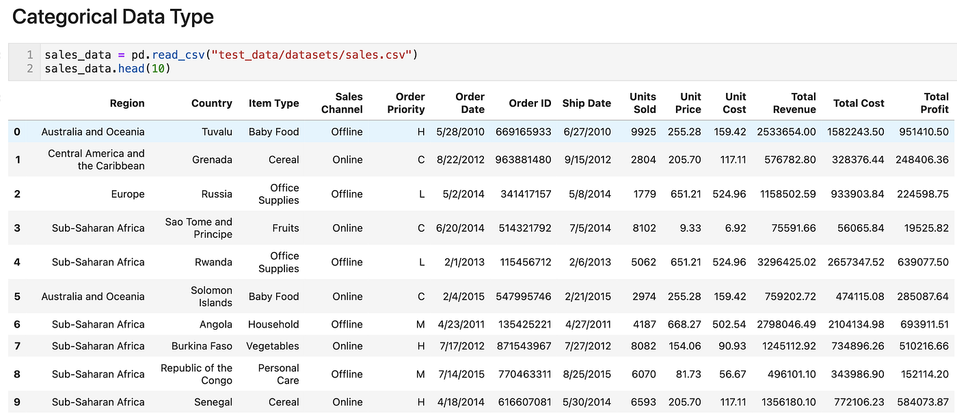
Task: Click the Solomon Islands cell
Action: point(211,296)
